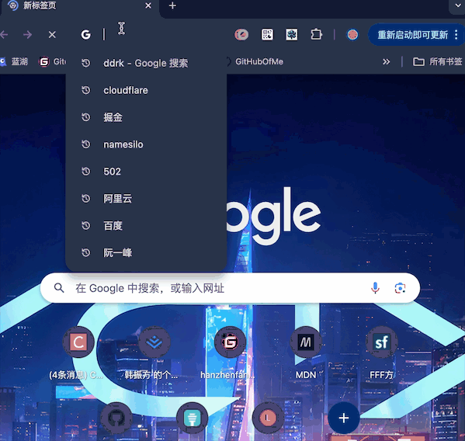Open the GitHub shortcut tile
Image resolution: width=465 pixels, height=441 pixels.
[116, 418]
